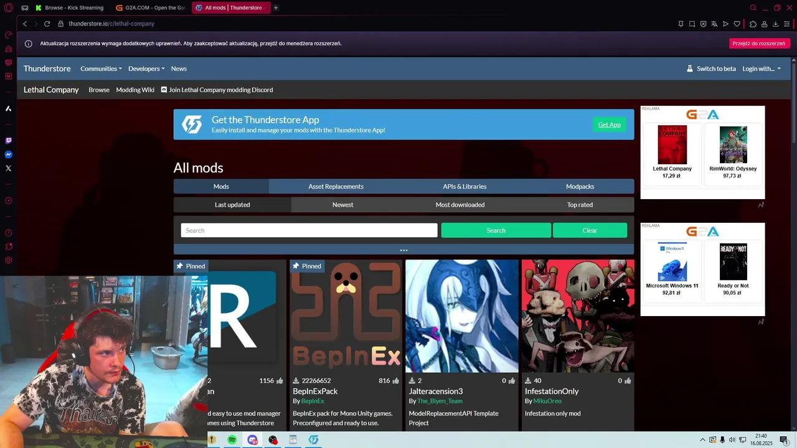Image resolution: width=797 pixels, height=448 pixels.
Task: Open Messenger in the Opera sidebar
Action: pos(9,154)
